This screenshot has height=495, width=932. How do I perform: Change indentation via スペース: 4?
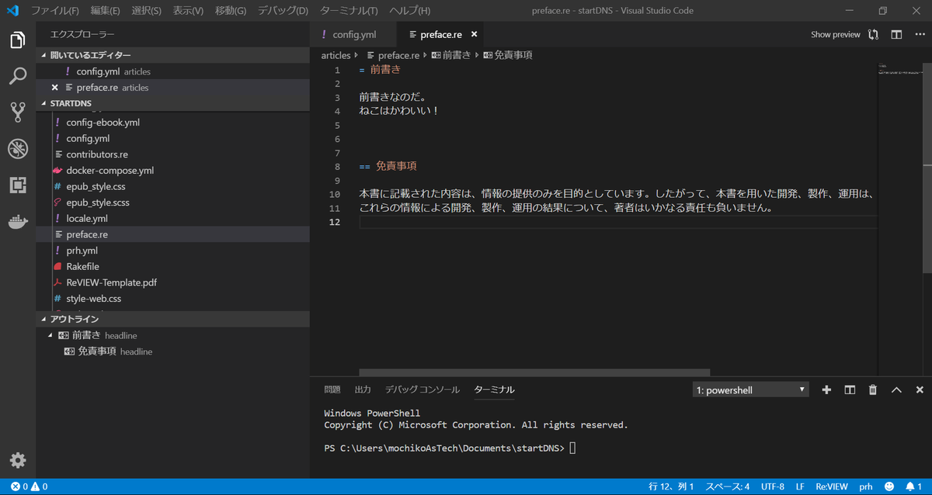click(x=727, y=486)
